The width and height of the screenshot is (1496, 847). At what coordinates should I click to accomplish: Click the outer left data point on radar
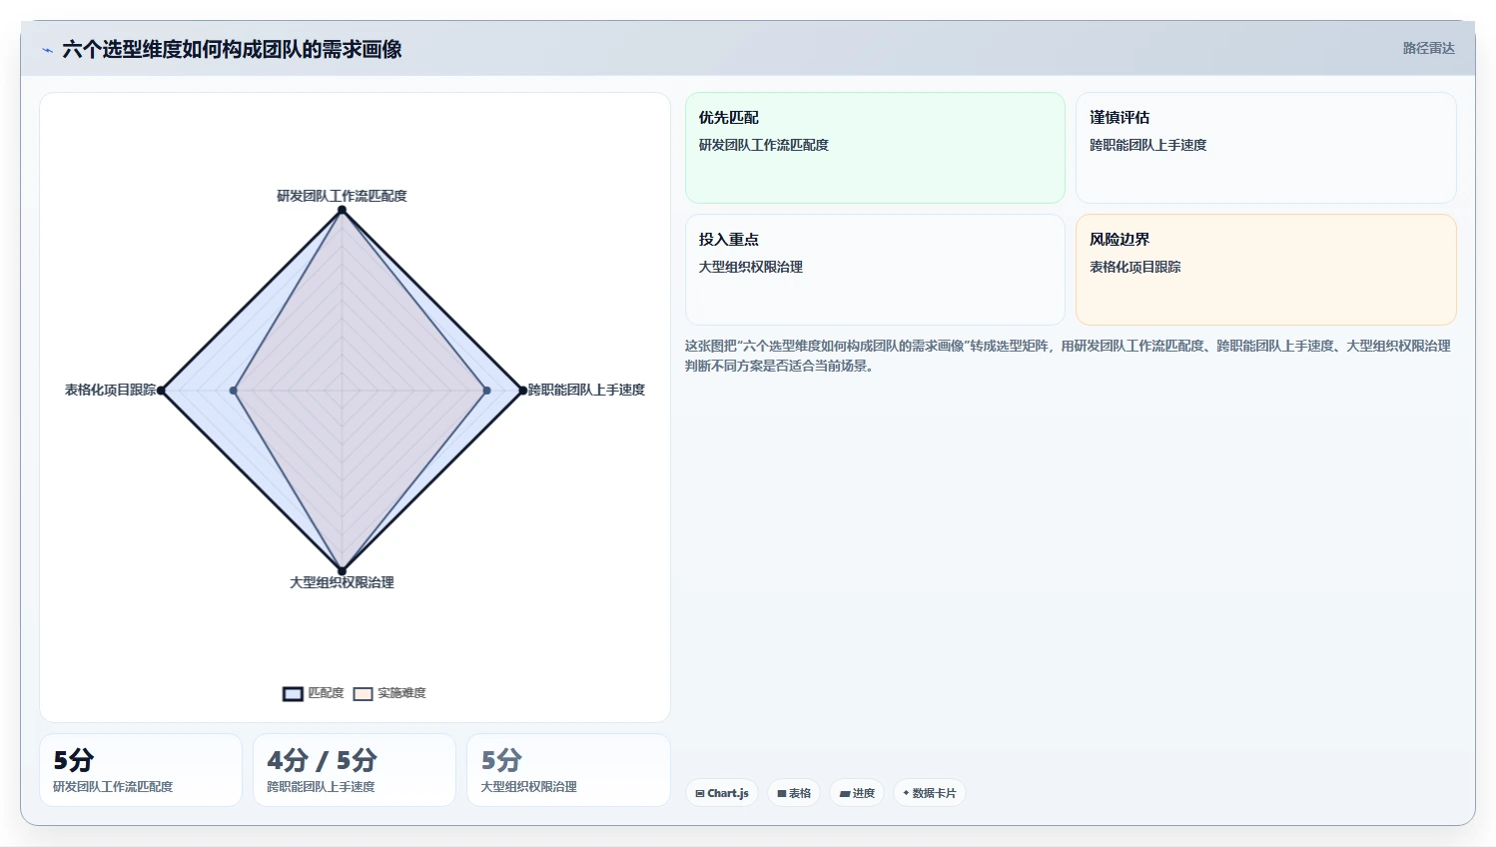[x=162, y=391]
